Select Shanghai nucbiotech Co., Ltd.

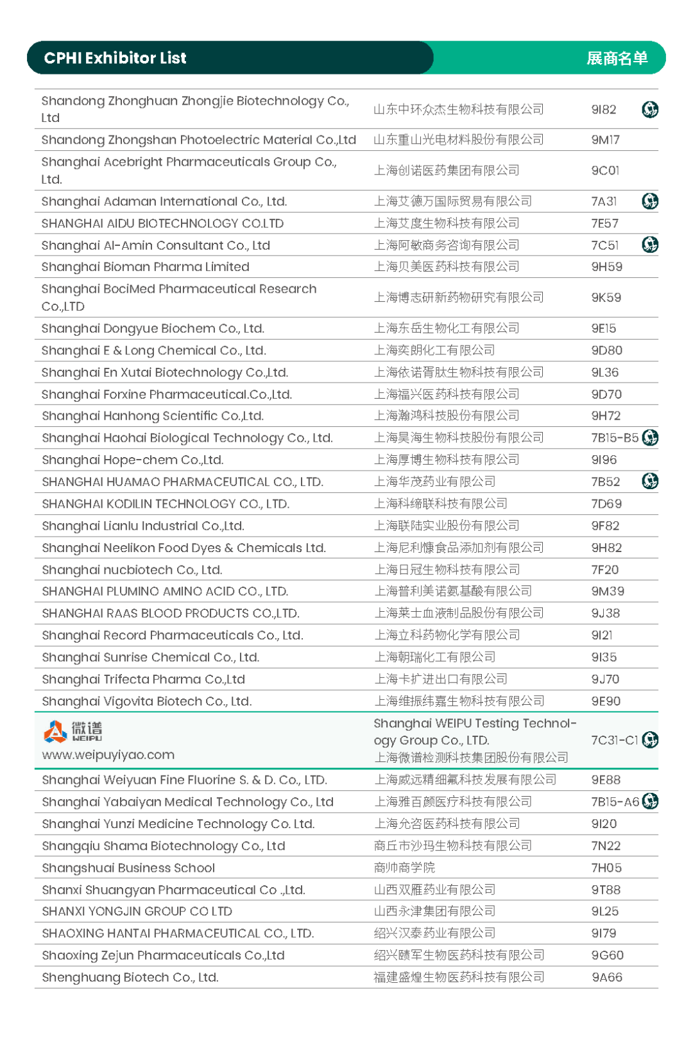point(132,570)
